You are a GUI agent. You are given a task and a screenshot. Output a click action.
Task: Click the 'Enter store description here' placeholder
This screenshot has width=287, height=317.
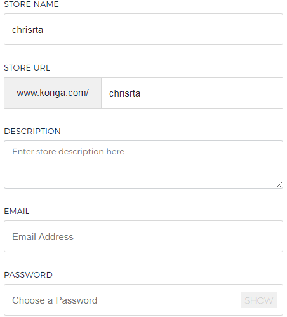coord(68,152)
